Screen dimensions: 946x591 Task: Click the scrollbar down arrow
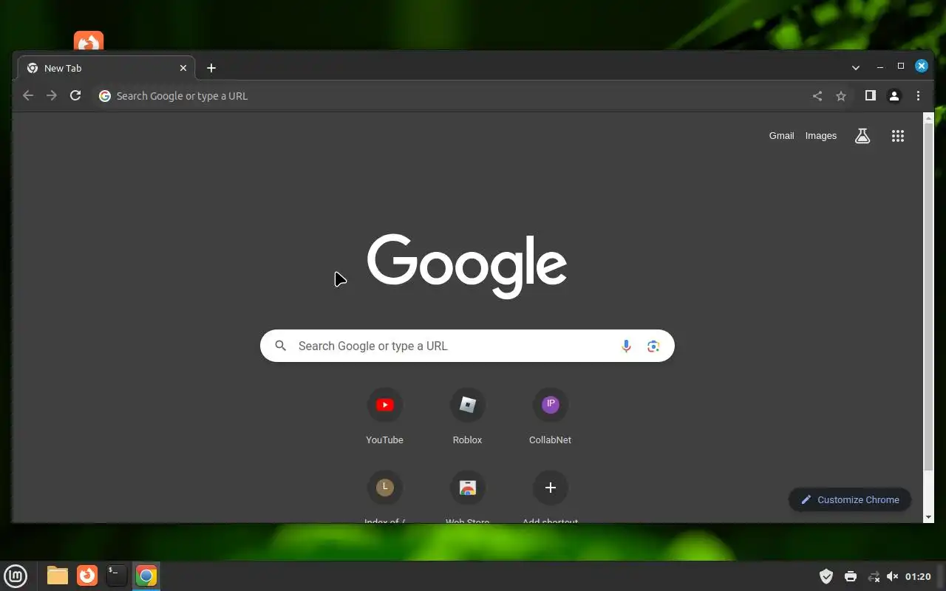929,518
